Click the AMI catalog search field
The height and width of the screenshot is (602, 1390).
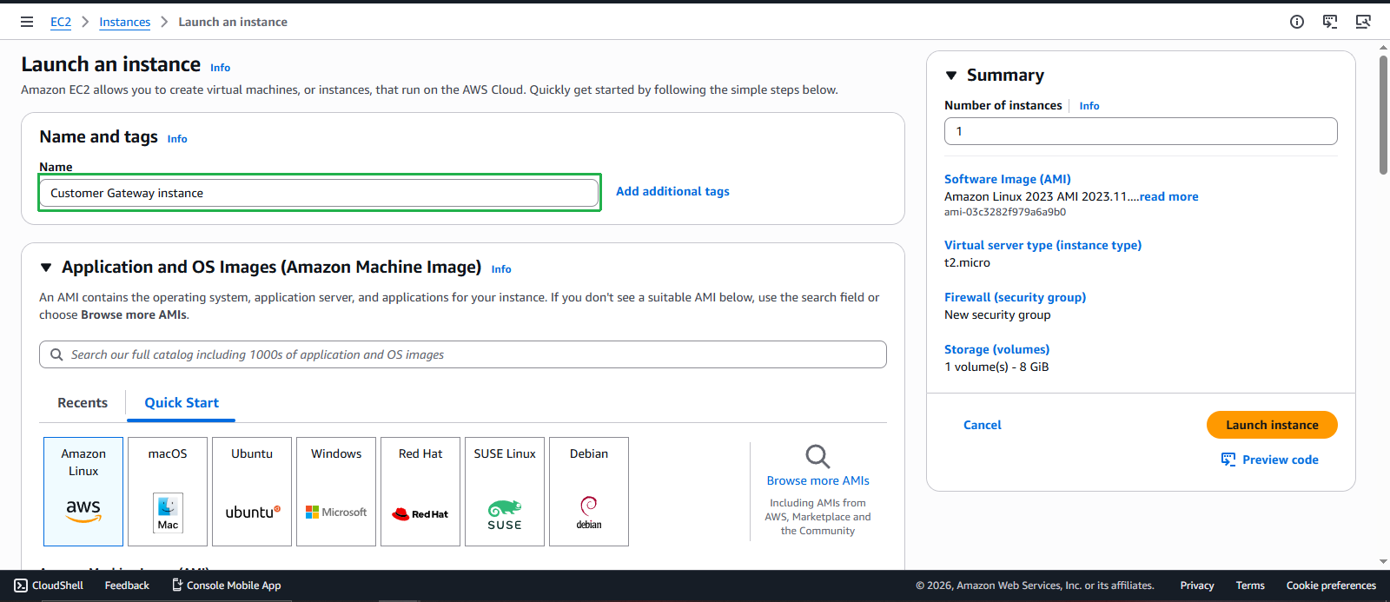pyautogui.click(x=463, y=354)
